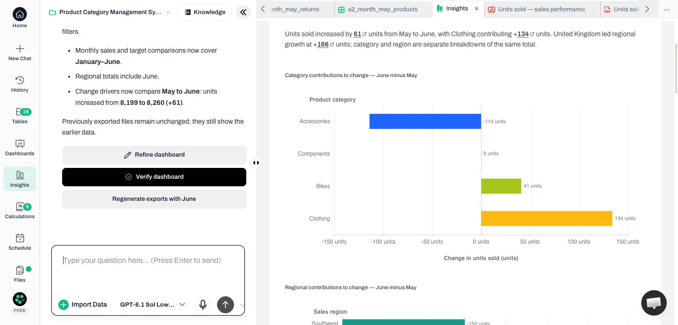Click the Knowledge button
Viewport: 678px width, 325px height.
click(x=205, y=12)
